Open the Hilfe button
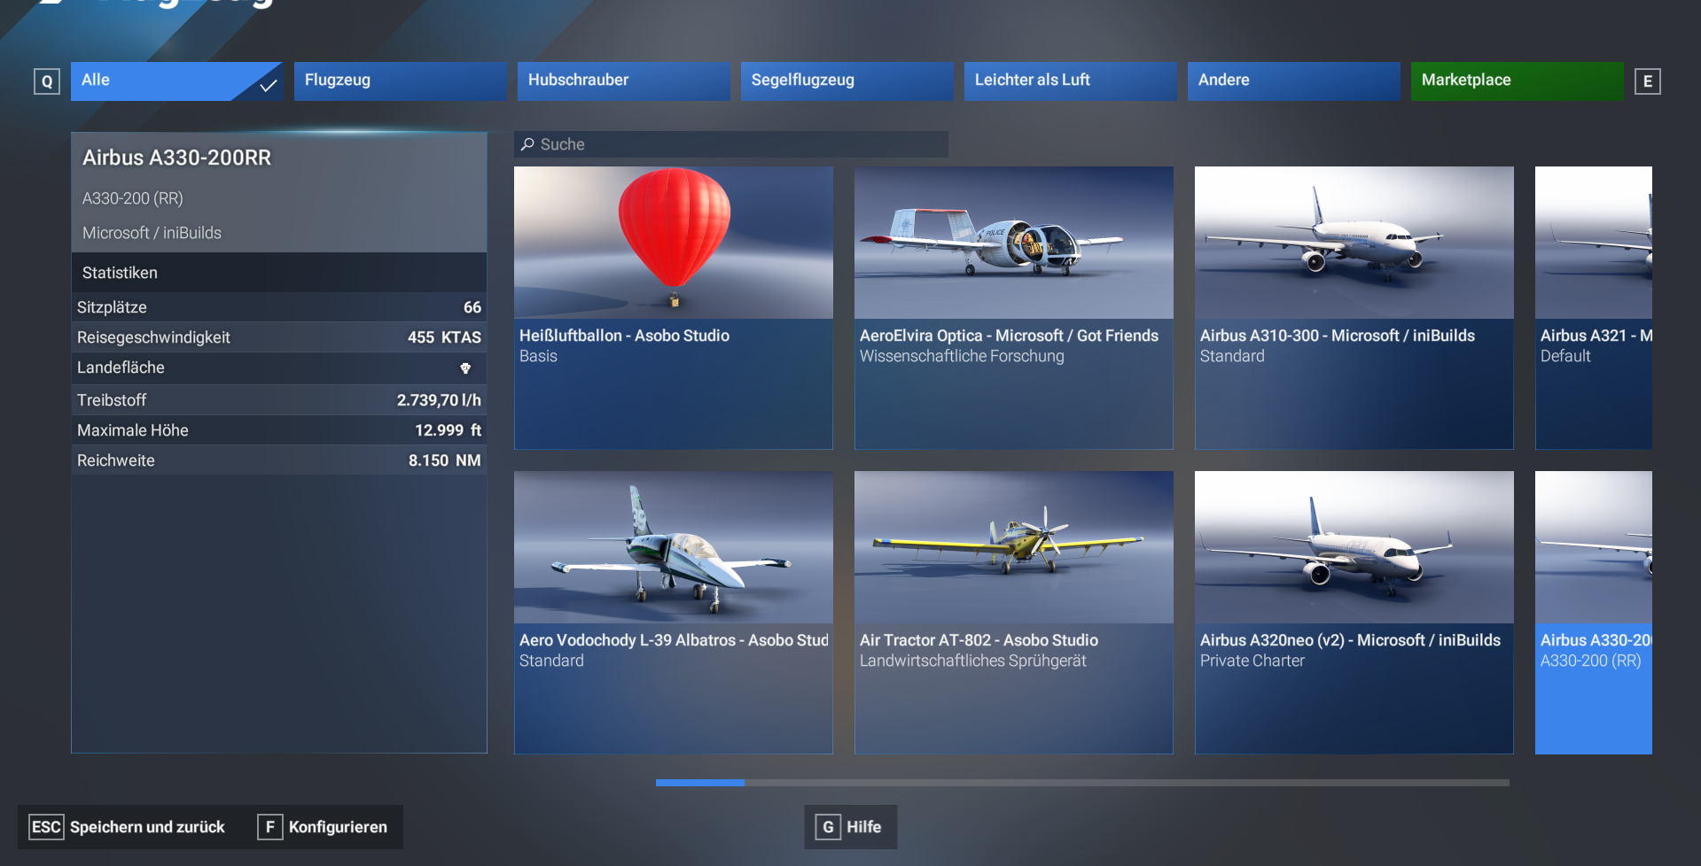 851,827
